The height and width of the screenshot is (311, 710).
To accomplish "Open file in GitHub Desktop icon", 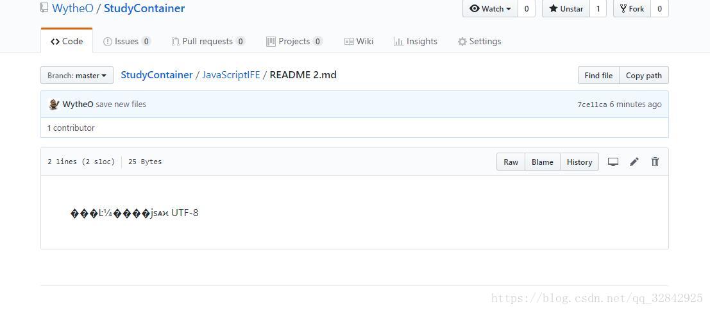I will 613,162.
